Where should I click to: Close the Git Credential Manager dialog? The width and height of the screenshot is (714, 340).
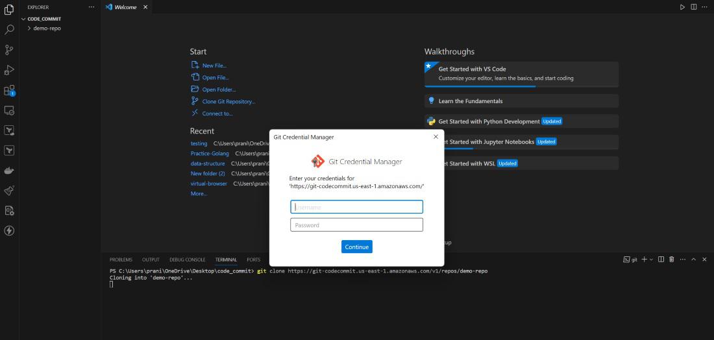436,136
